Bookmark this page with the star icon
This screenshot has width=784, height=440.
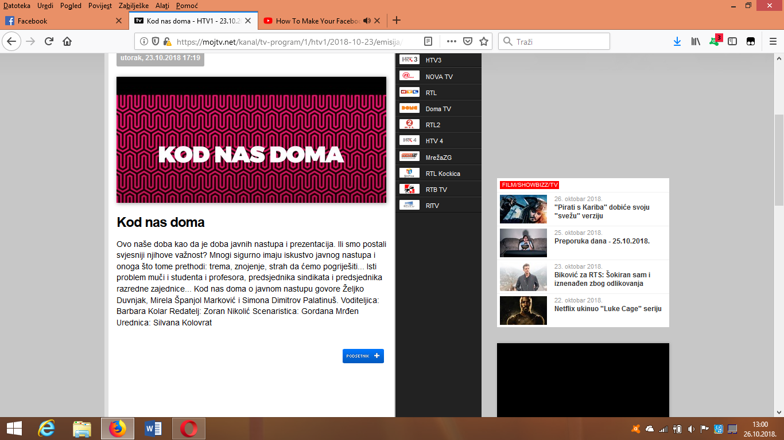[484, 41]
